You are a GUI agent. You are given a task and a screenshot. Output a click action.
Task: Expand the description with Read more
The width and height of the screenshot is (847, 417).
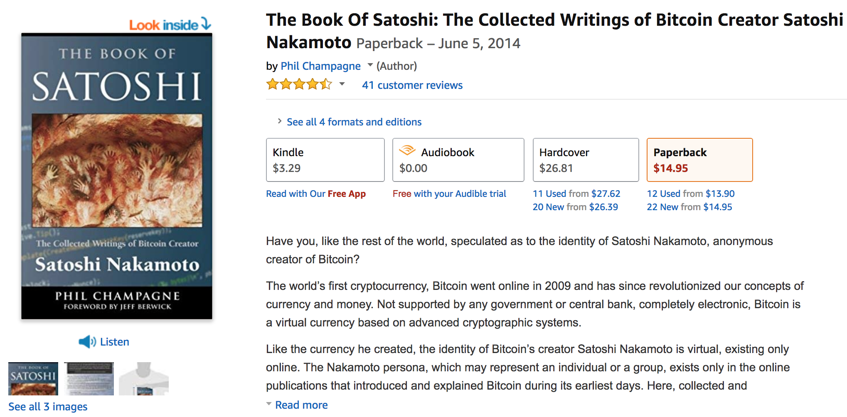(x=301, y=405)
